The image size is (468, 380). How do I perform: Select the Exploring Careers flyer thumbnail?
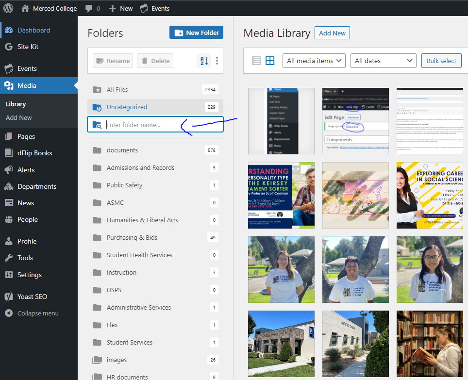click(430, 196)
